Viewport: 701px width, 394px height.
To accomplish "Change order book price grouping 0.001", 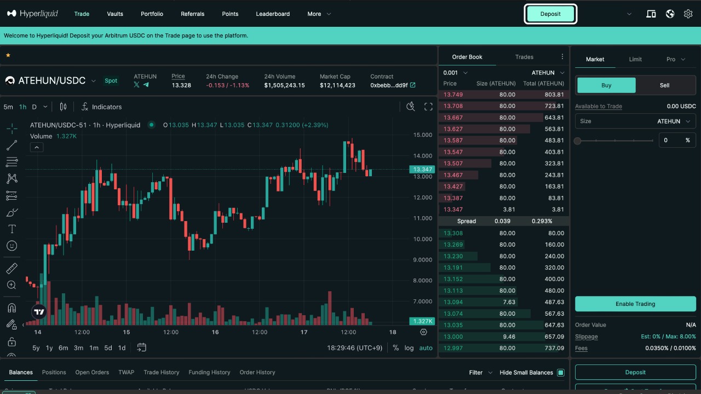I will click(456, 73).
